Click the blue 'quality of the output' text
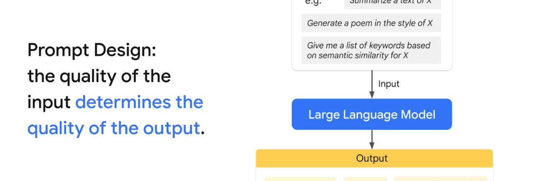This screenshot has height=181, width=543. (x=114, y=128)
